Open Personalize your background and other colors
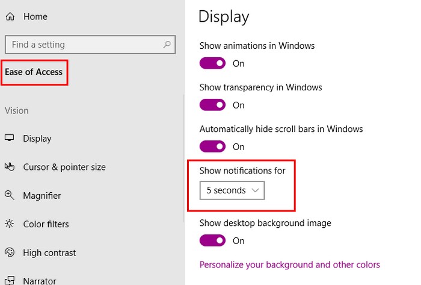The image size is (421, 285). (x=289, y=265)
